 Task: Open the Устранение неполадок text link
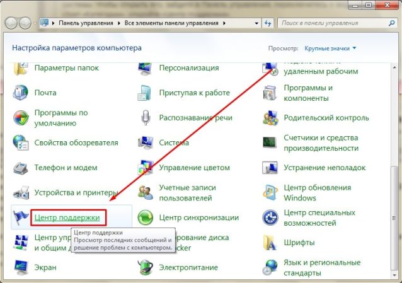click(324, 168)
